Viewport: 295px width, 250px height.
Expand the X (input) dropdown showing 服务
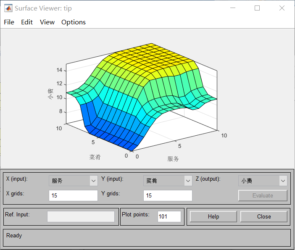(x=73, y=181)
